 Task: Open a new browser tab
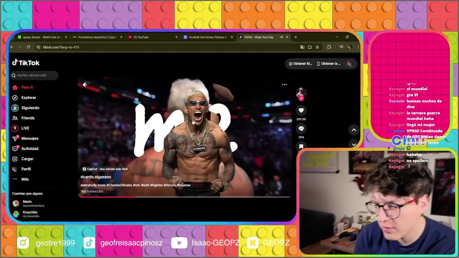[295, 37]
